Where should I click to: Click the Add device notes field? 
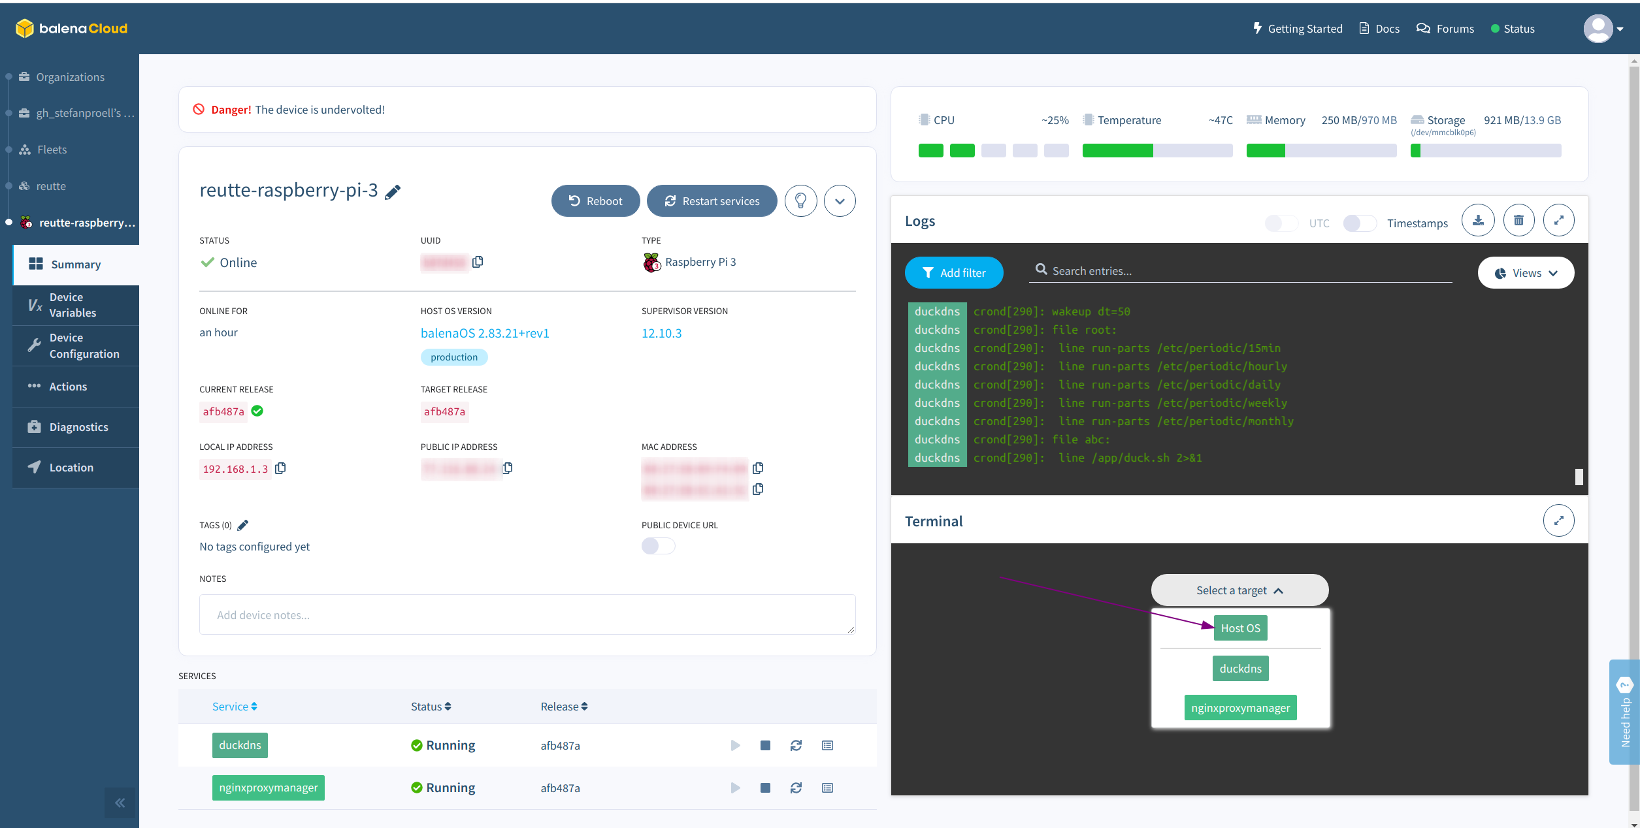527,614
